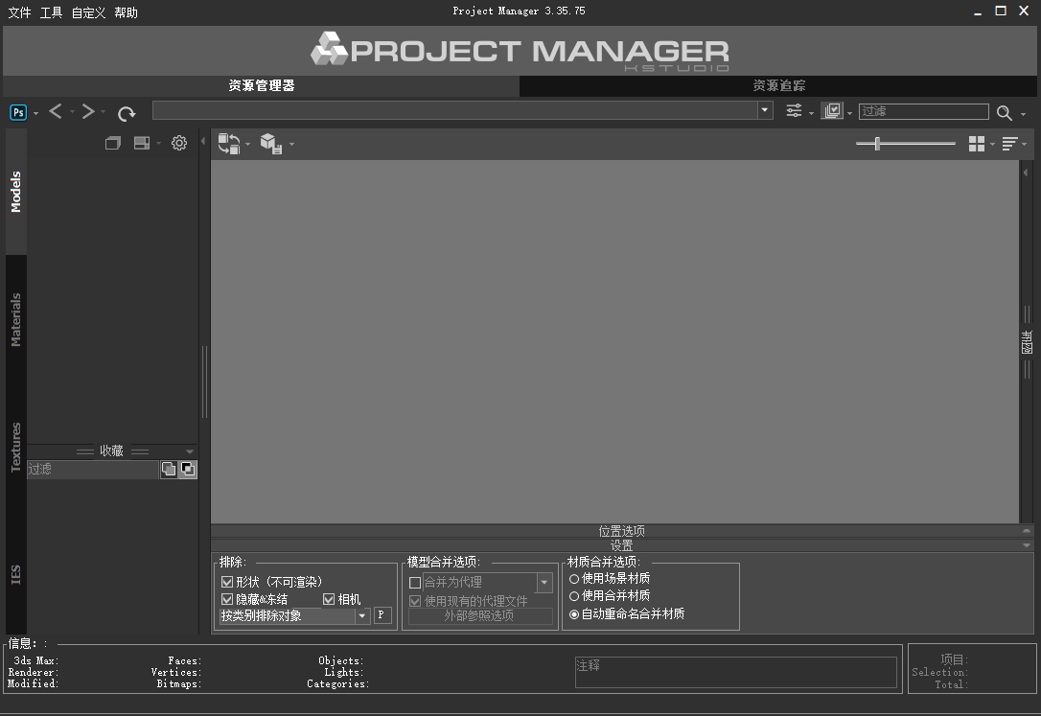Open search options dropdown beside magnifier
Viewport: 1041px width, 716px height.
click(1023, 114)
